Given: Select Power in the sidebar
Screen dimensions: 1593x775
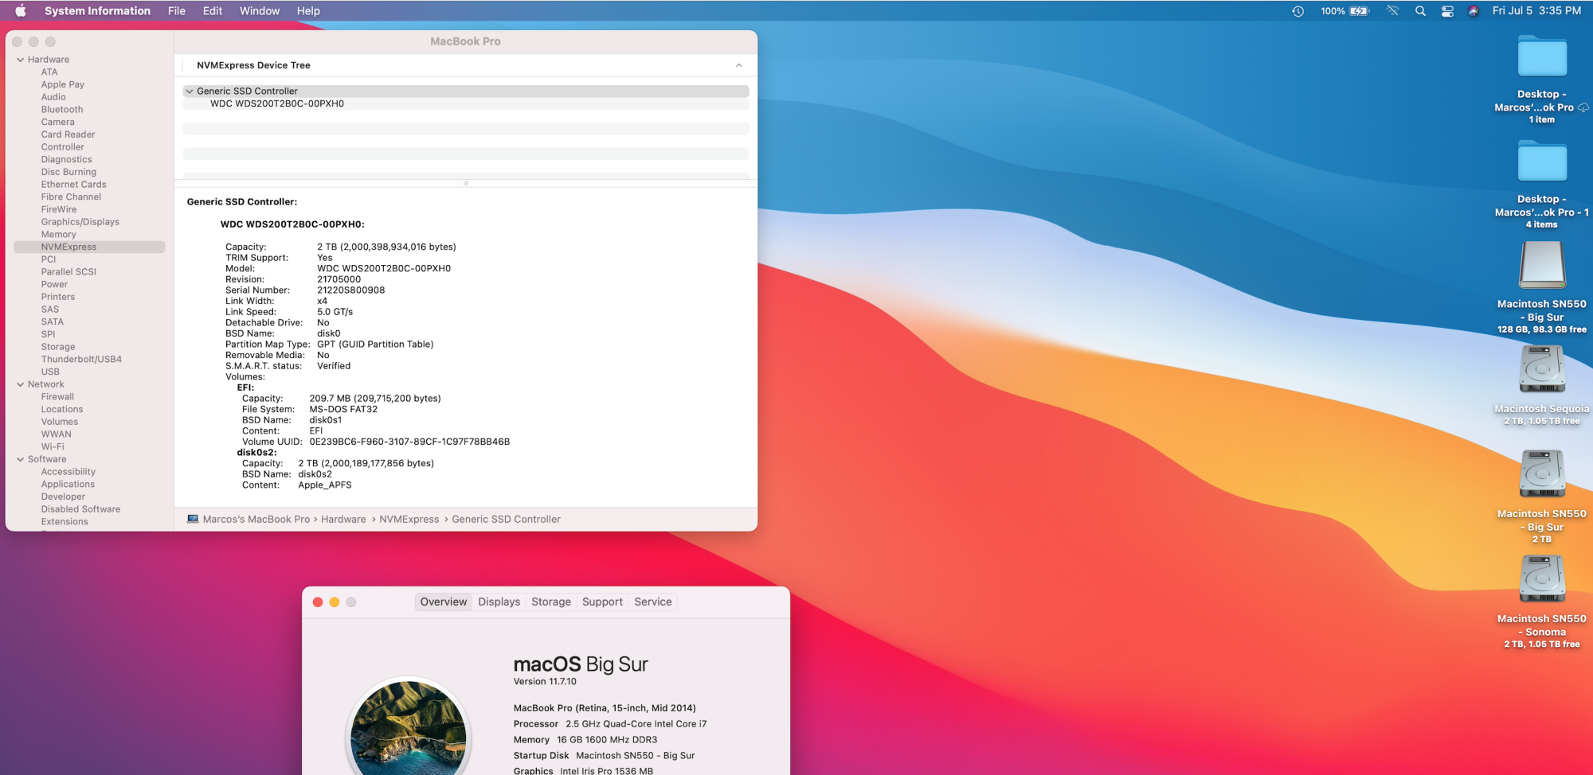Looking at the screenshot, I should (54, 285).
